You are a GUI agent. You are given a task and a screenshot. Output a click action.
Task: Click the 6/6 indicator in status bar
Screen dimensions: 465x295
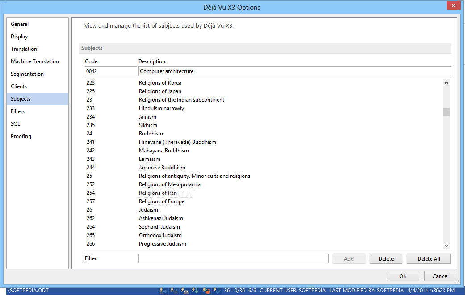pos(252,291)
